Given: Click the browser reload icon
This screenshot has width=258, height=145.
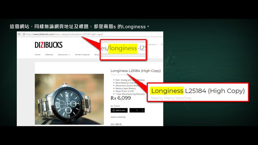Looking at the screenshot, I should click(x=19, y=34).
